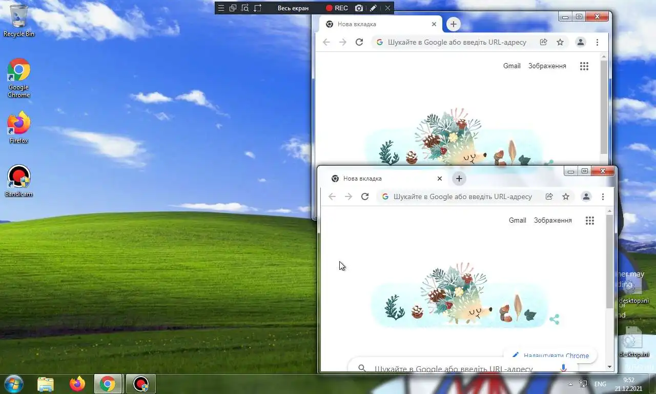
Task: Open File Explorer from taskbar
Action: click(x=46, y=384)
